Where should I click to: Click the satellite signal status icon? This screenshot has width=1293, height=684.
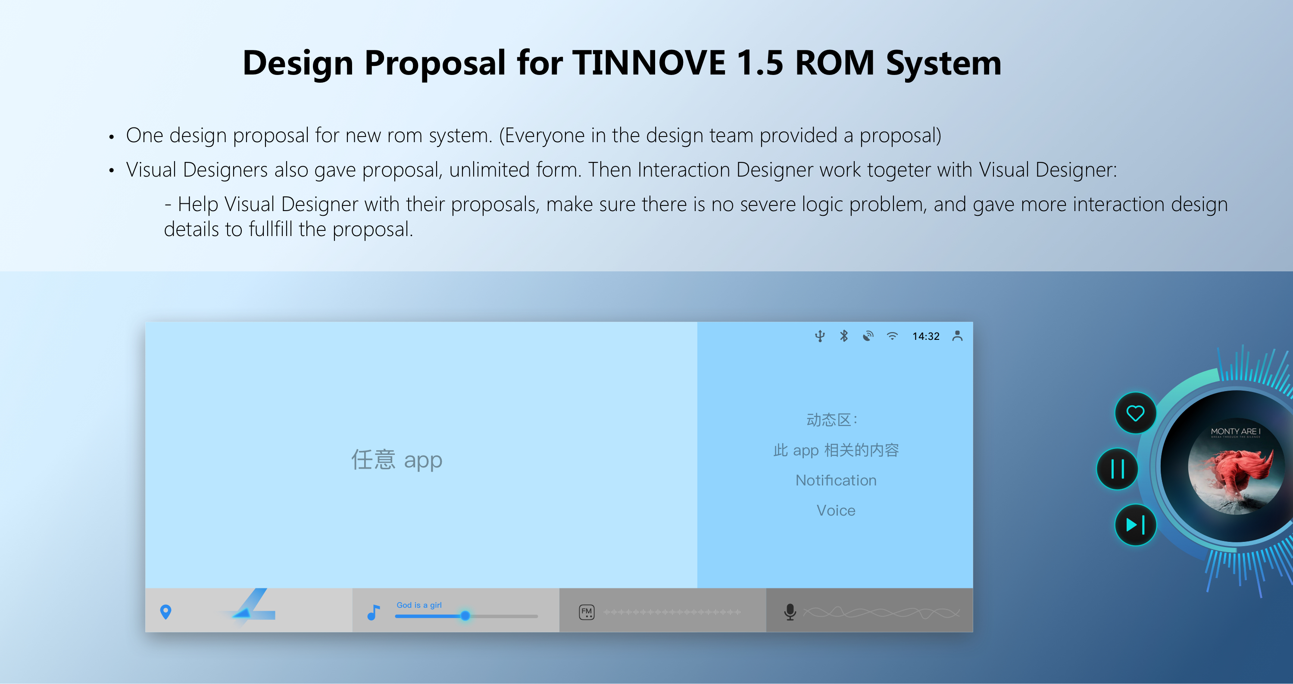pos(868,336)
